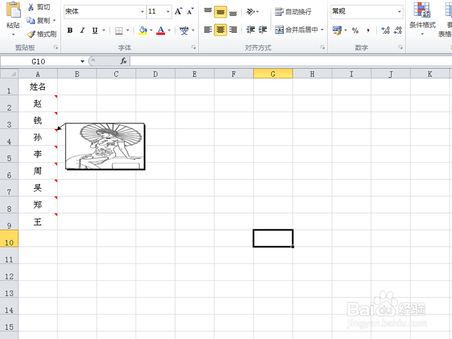This screenshot has width=452, height=339.
Task: Decrease font size with small A icon
Action: click(x=190, y=11)
